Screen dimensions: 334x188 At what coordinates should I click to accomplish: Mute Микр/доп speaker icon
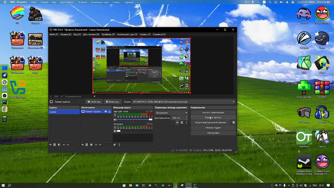(x=115, y=131)
